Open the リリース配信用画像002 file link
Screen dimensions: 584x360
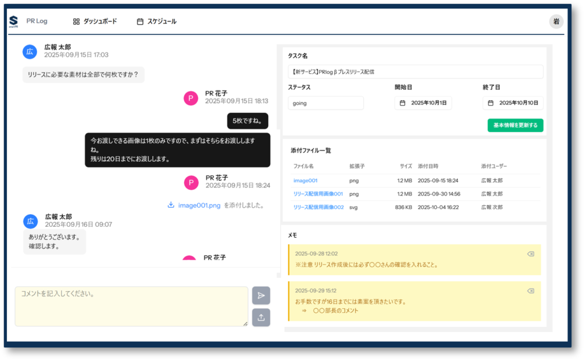click(x=318, y=207)
